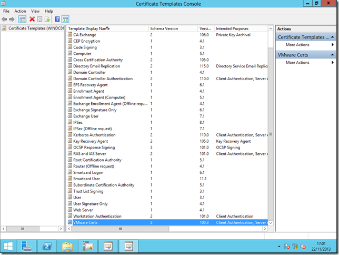Click the Properties toolbar icon

coord(39,19)
